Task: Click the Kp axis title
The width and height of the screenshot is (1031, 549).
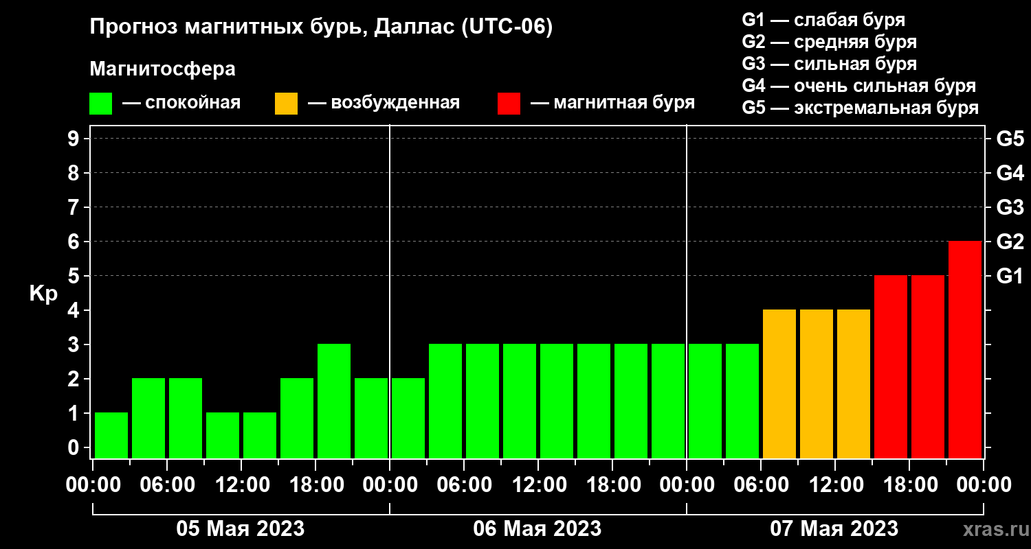Action: point(43,294)
